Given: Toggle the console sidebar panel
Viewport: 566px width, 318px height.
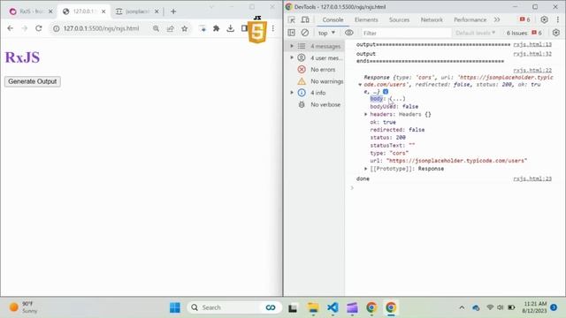Looking at the screenshot, I should (x=291, y=33).
